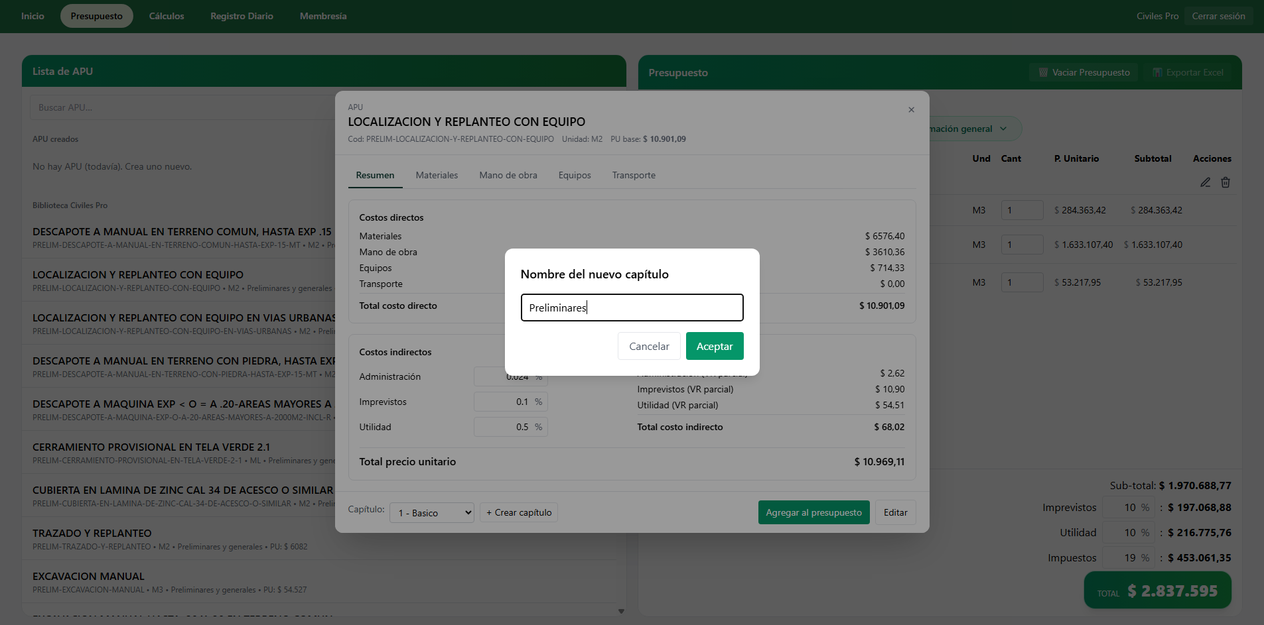Click the Civiles Pro account label
Screen dimensions: 1264x625
[1157, 16]
